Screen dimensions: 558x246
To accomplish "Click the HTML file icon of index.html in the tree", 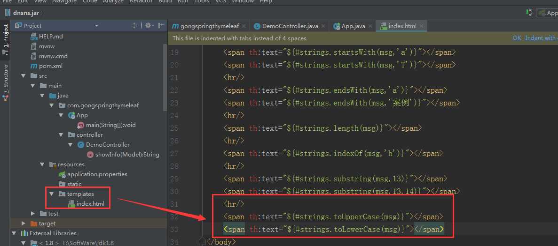I will click(71, 204).
